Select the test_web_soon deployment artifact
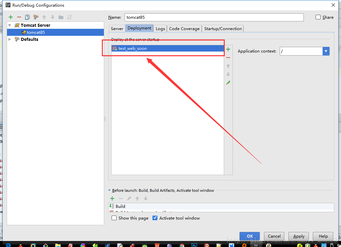Image resolution: width=341 pixels, height=247 pixels. tap(167, 49)
